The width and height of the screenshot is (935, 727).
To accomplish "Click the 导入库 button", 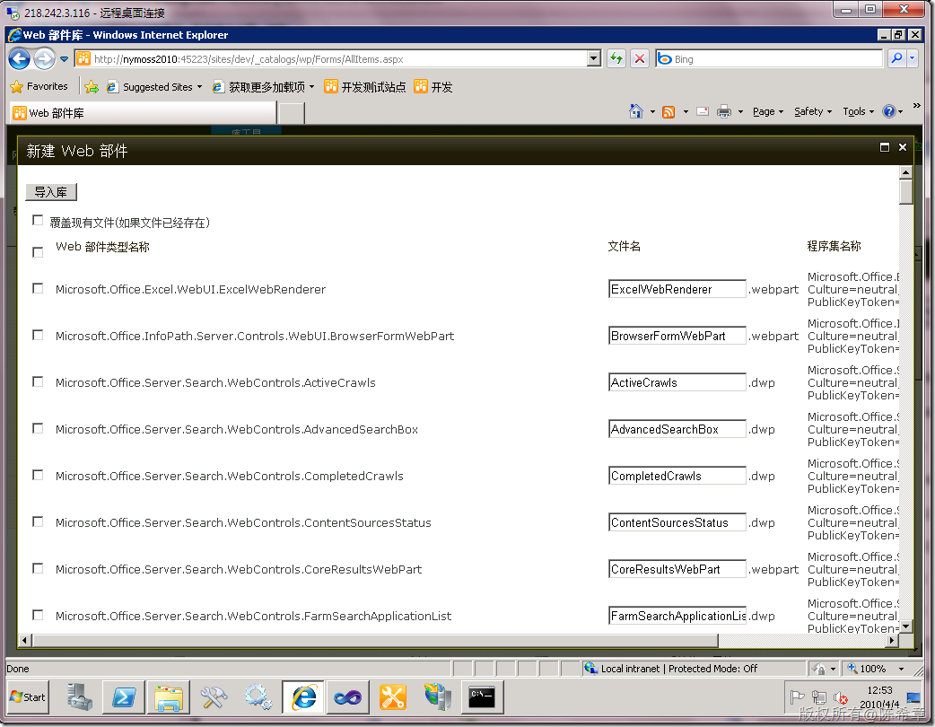I will (50, 191).
